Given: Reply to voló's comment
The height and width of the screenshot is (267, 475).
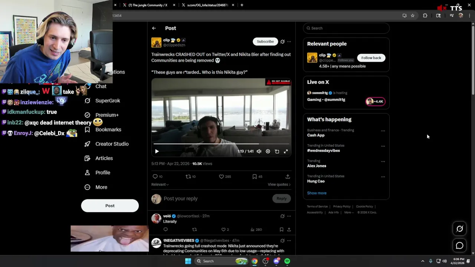Looking at the screenshot, I should [x=166, y=230].
